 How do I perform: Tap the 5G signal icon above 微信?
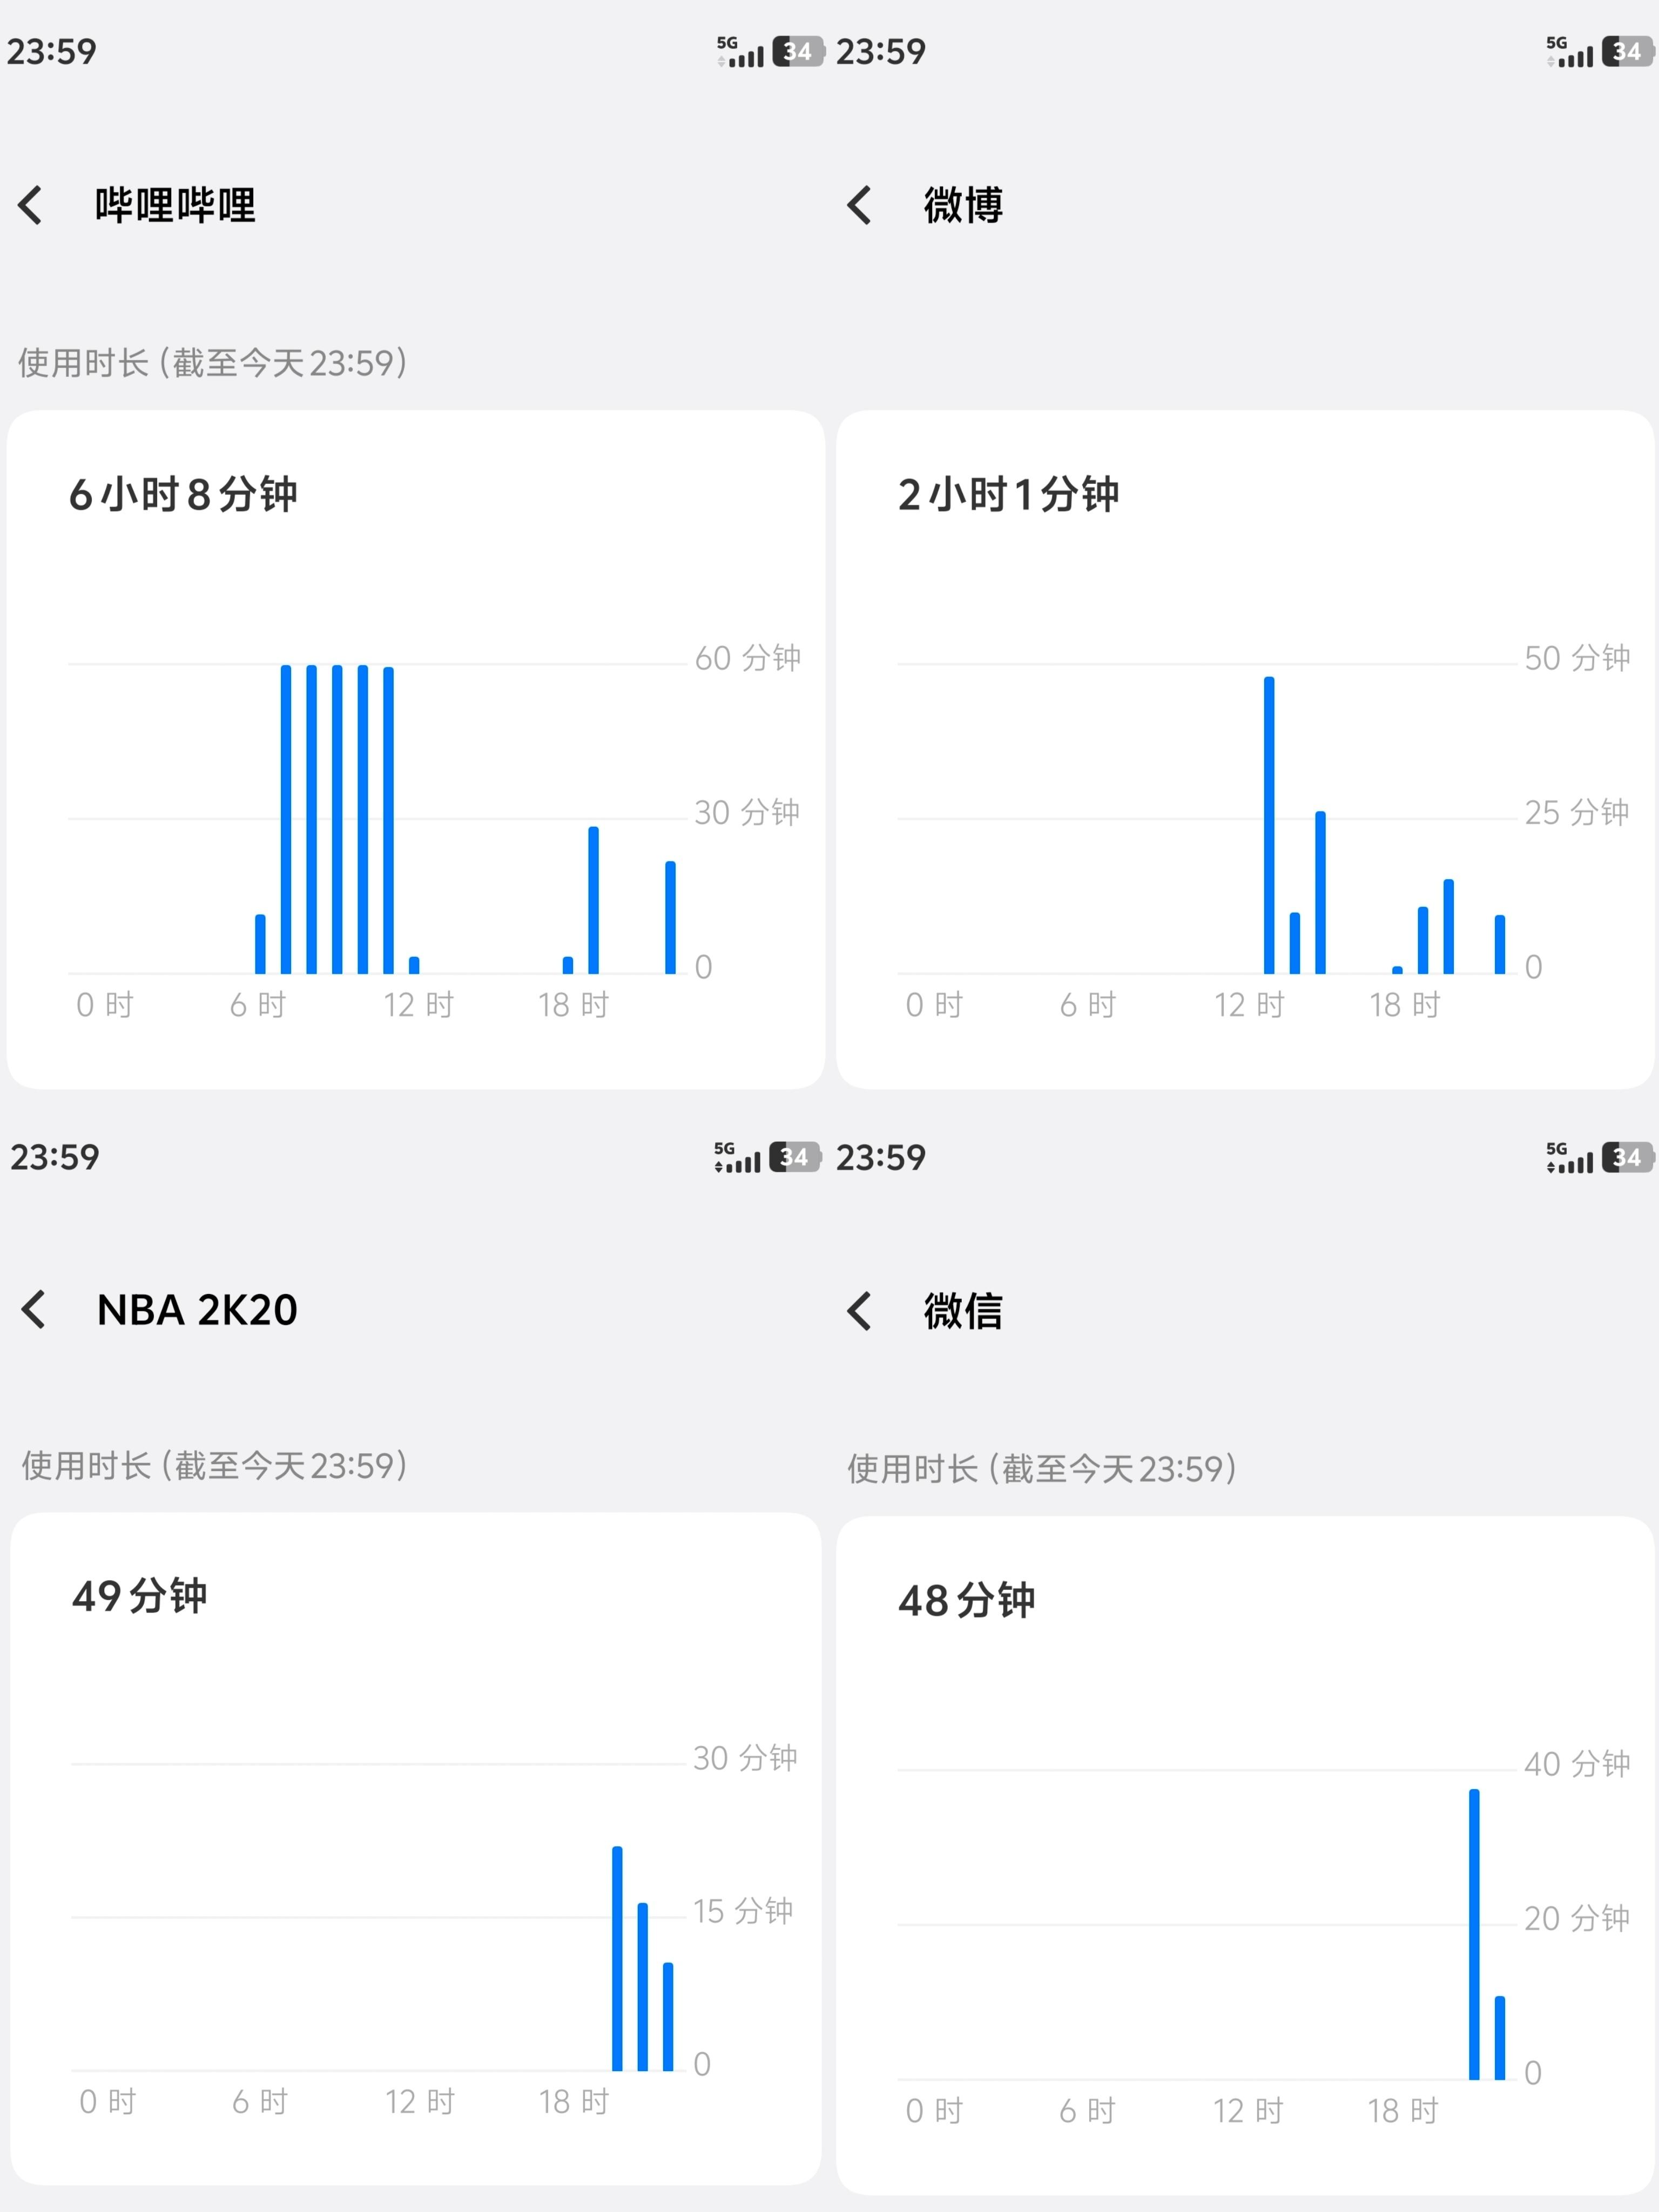click(x=1570, y=1158)
